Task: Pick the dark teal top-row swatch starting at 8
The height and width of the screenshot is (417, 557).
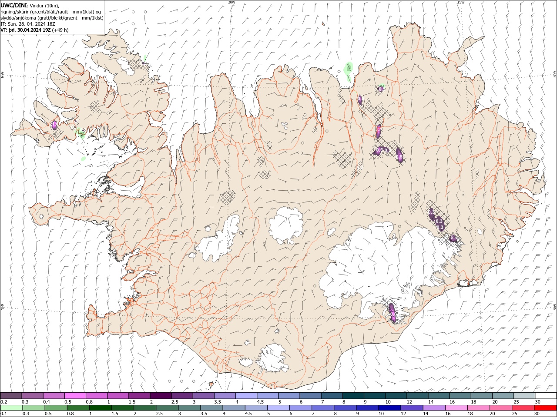Action: point(352,396)
